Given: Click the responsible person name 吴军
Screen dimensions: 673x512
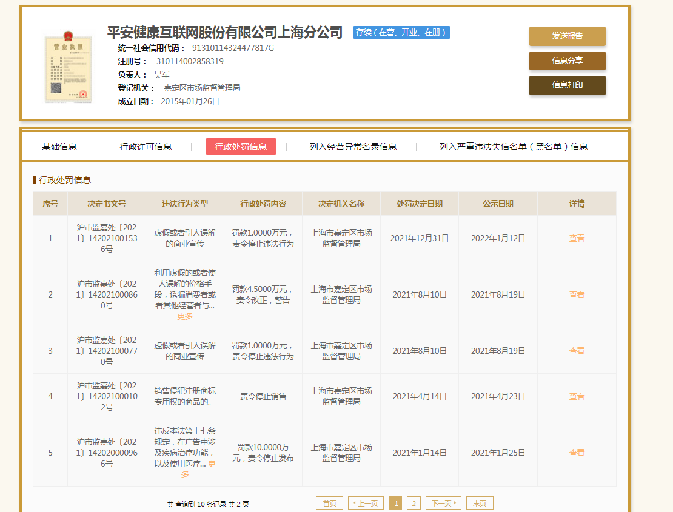Looking at the screenshot, I should pyautogui.click(x=162, y=75).
